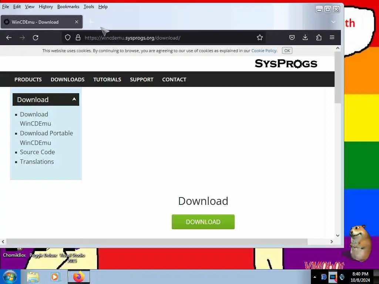The width and height of the screenshot is (379, 284).
Task: Reload the current page
Action: [x=36, y=38]
